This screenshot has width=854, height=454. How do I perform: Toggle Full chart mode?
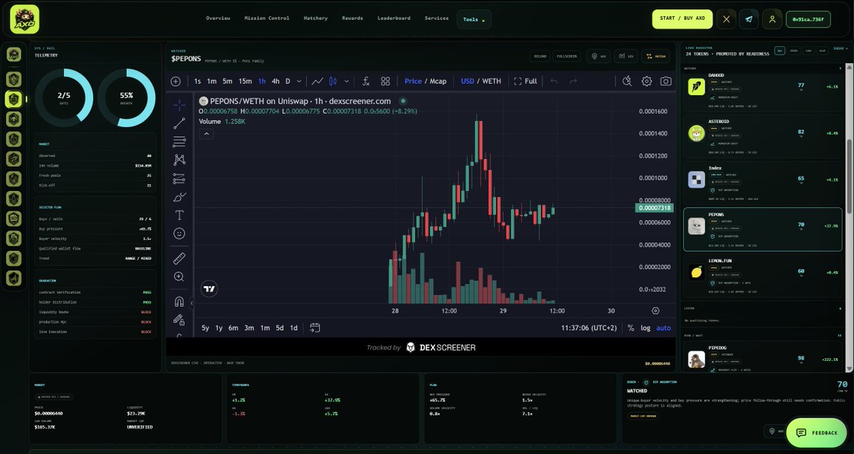point(525,81)
